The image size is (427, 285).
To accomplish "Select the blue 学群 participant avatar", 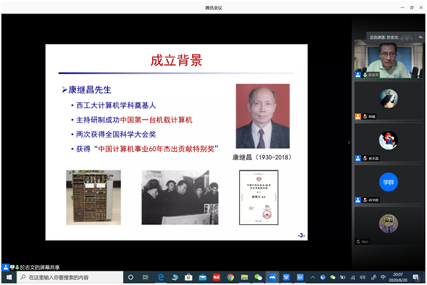I will click(389, 181).
